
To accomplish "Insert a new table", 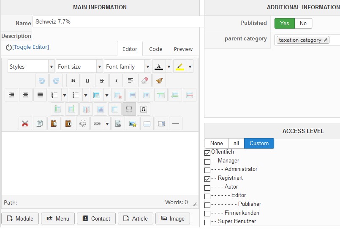I will (97, 95).
